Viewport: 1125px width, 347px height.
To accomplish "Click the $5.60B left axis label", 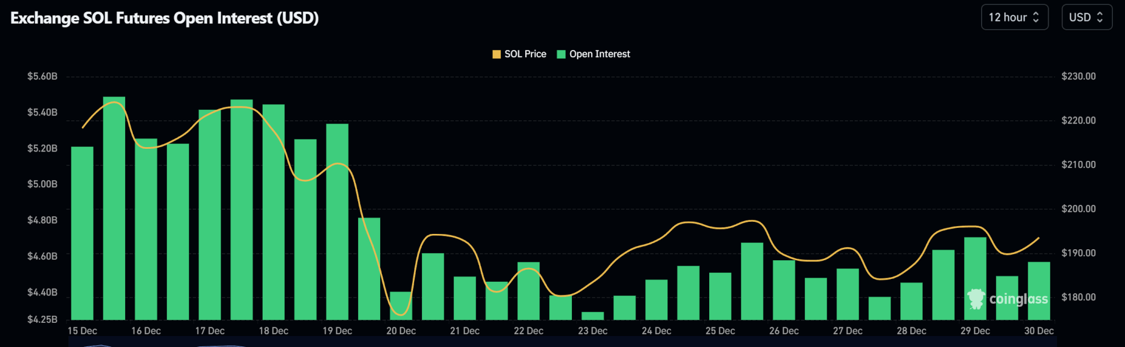I will 42,76.
